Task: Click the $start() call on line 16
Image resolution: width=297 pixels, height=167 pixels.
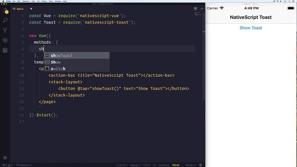Action: (x=46, y=115)
